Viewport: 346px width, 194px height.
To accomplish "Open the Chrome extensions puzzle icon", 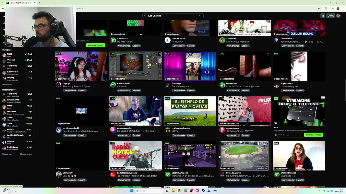I will coord(326,8).
